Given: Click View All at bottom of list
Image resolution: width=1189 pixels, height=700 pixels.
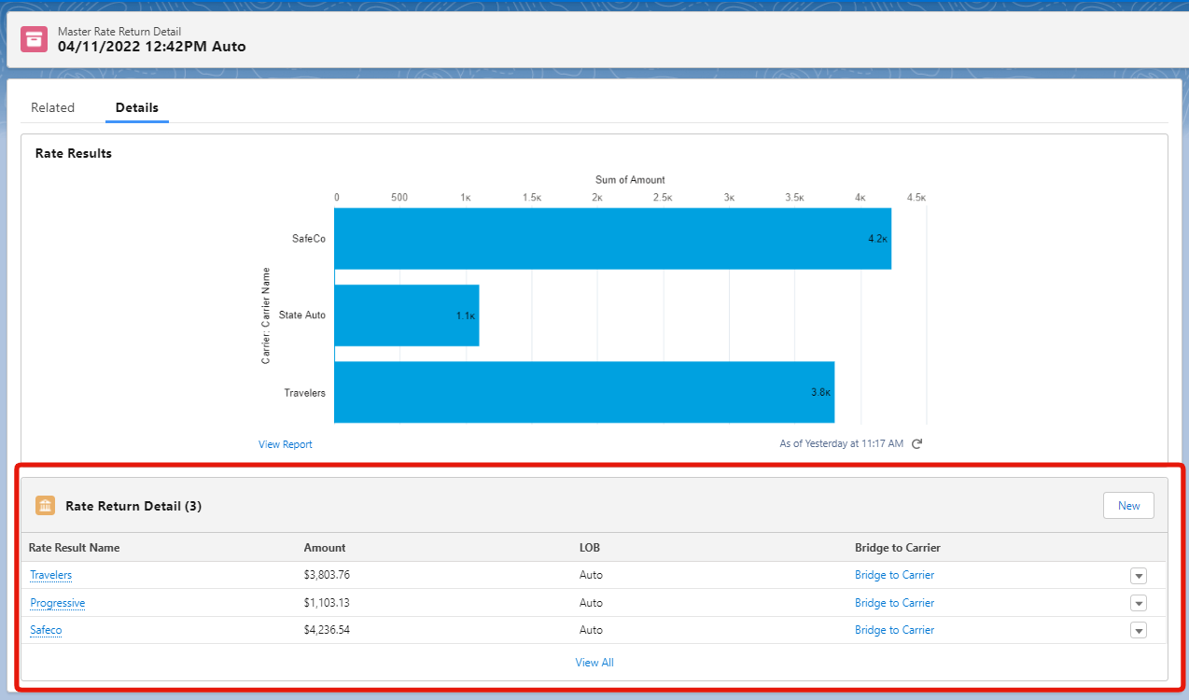Looking at the screenshot, I should (594, 663).
